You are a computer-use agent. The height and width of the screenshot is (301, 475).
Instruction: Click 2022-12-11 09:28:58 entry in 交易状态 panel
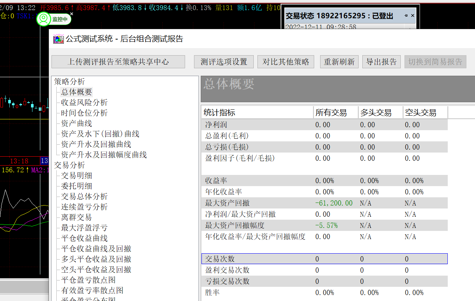click(x=321, y=27)
